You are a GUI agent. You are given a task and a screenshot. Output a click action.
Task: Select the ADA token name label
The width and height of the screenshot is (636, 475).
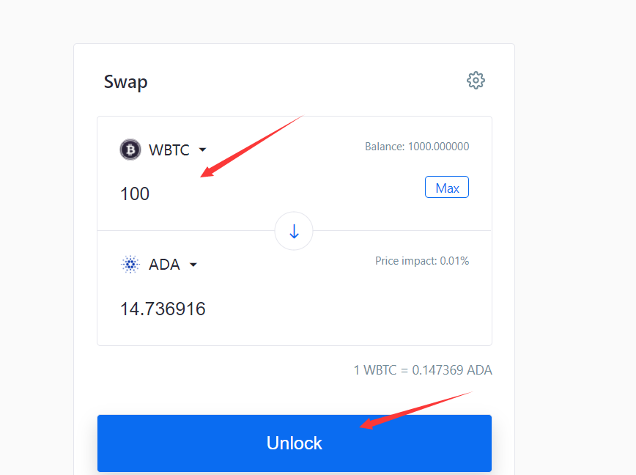click(164, 265)
